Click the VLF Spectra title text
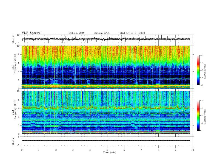 pos(31,33)
